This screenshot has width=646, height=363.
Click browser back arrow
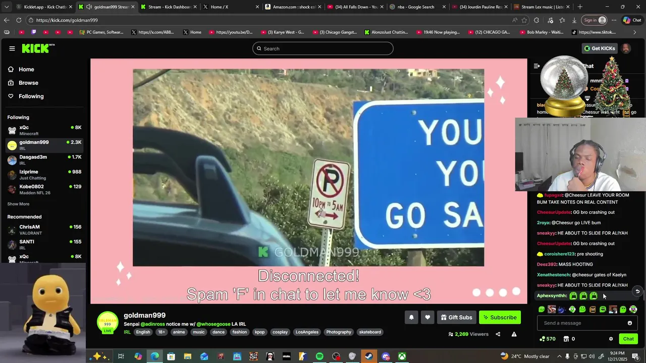point(7,20)
